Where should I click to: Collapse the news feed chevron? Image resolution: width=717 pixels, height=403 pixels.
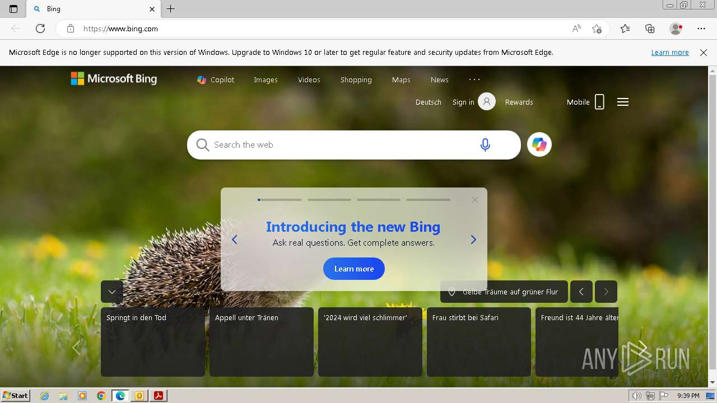pos(112,292)
